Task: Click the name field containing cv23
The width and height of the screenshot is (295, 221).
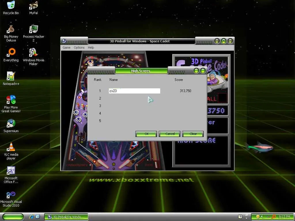Action: click(x=135, y=91)
